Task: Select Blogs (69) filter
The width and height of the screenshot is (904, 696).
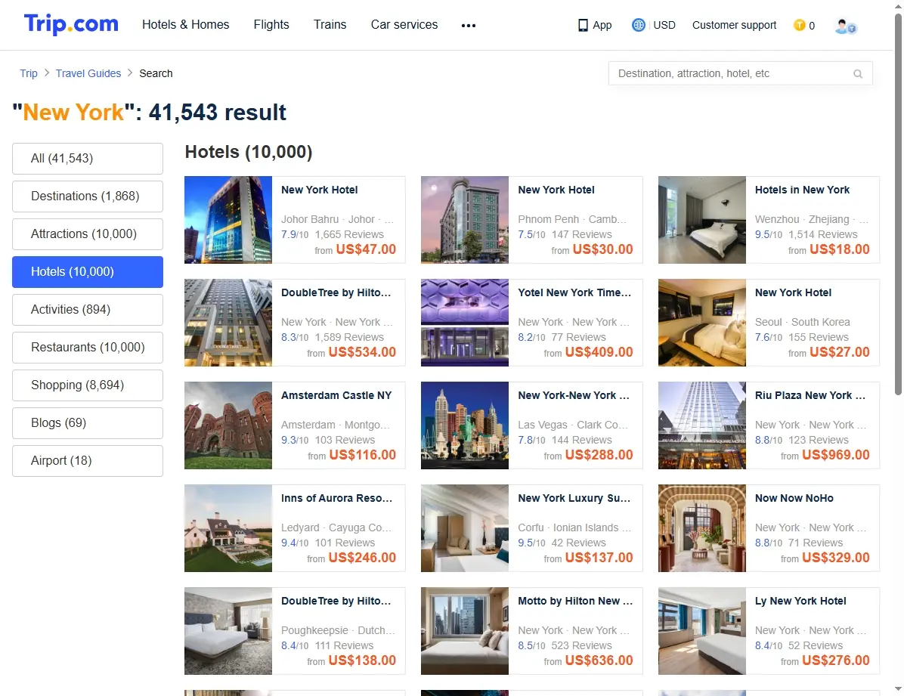Action: [88, 423]
